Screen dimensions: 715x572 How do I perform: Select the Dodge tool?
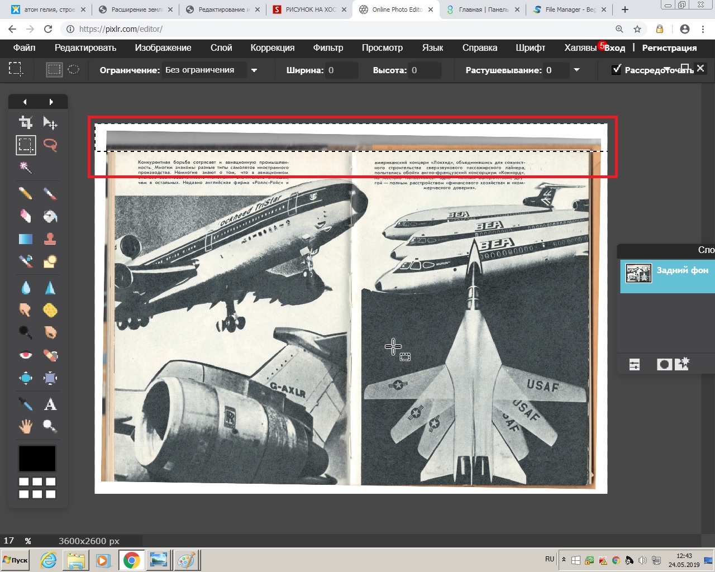point(26,332)
